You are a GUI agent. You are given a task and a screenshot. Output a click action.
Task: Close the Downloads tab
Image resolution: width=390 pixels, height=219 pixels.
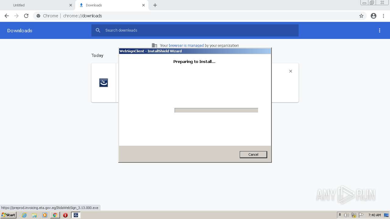pos(144,5)
